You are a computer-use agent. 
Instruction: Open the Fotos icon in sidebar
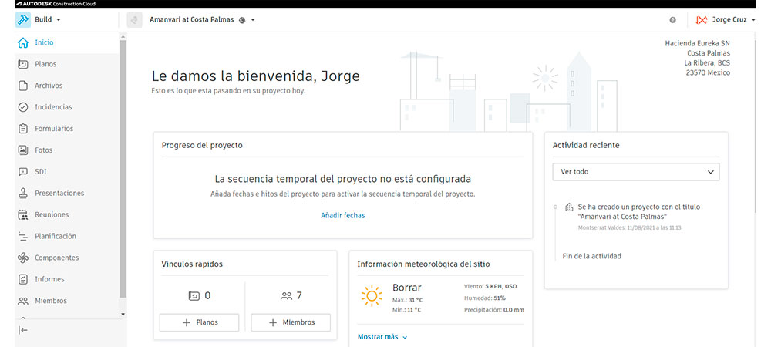[x=23, y=150]
